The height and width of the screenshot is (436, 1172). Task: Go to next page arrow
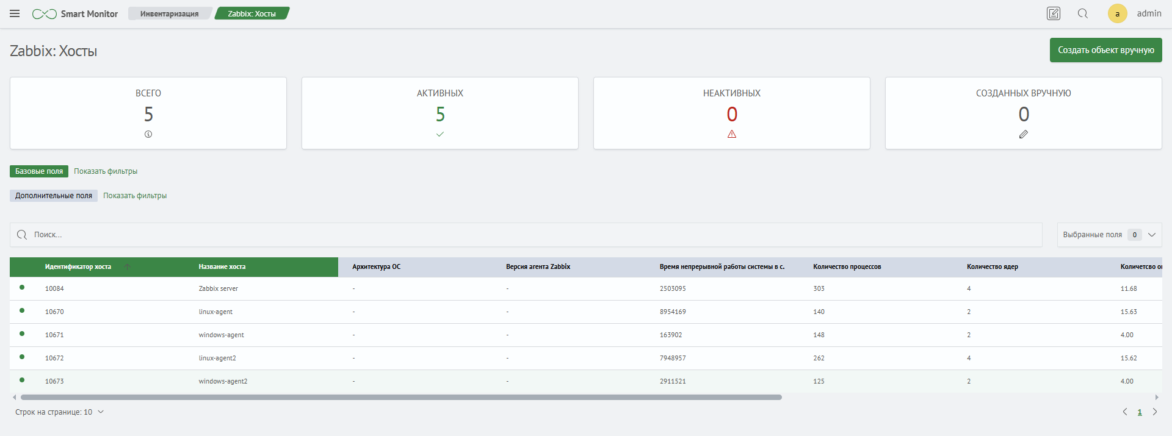pyautogui.click(x=1154, y=412)
